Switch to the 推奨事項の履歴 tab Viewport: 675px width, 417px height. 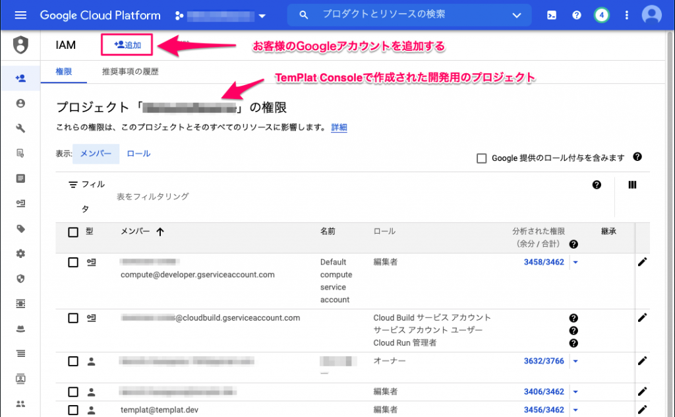[x=130, y=71]
